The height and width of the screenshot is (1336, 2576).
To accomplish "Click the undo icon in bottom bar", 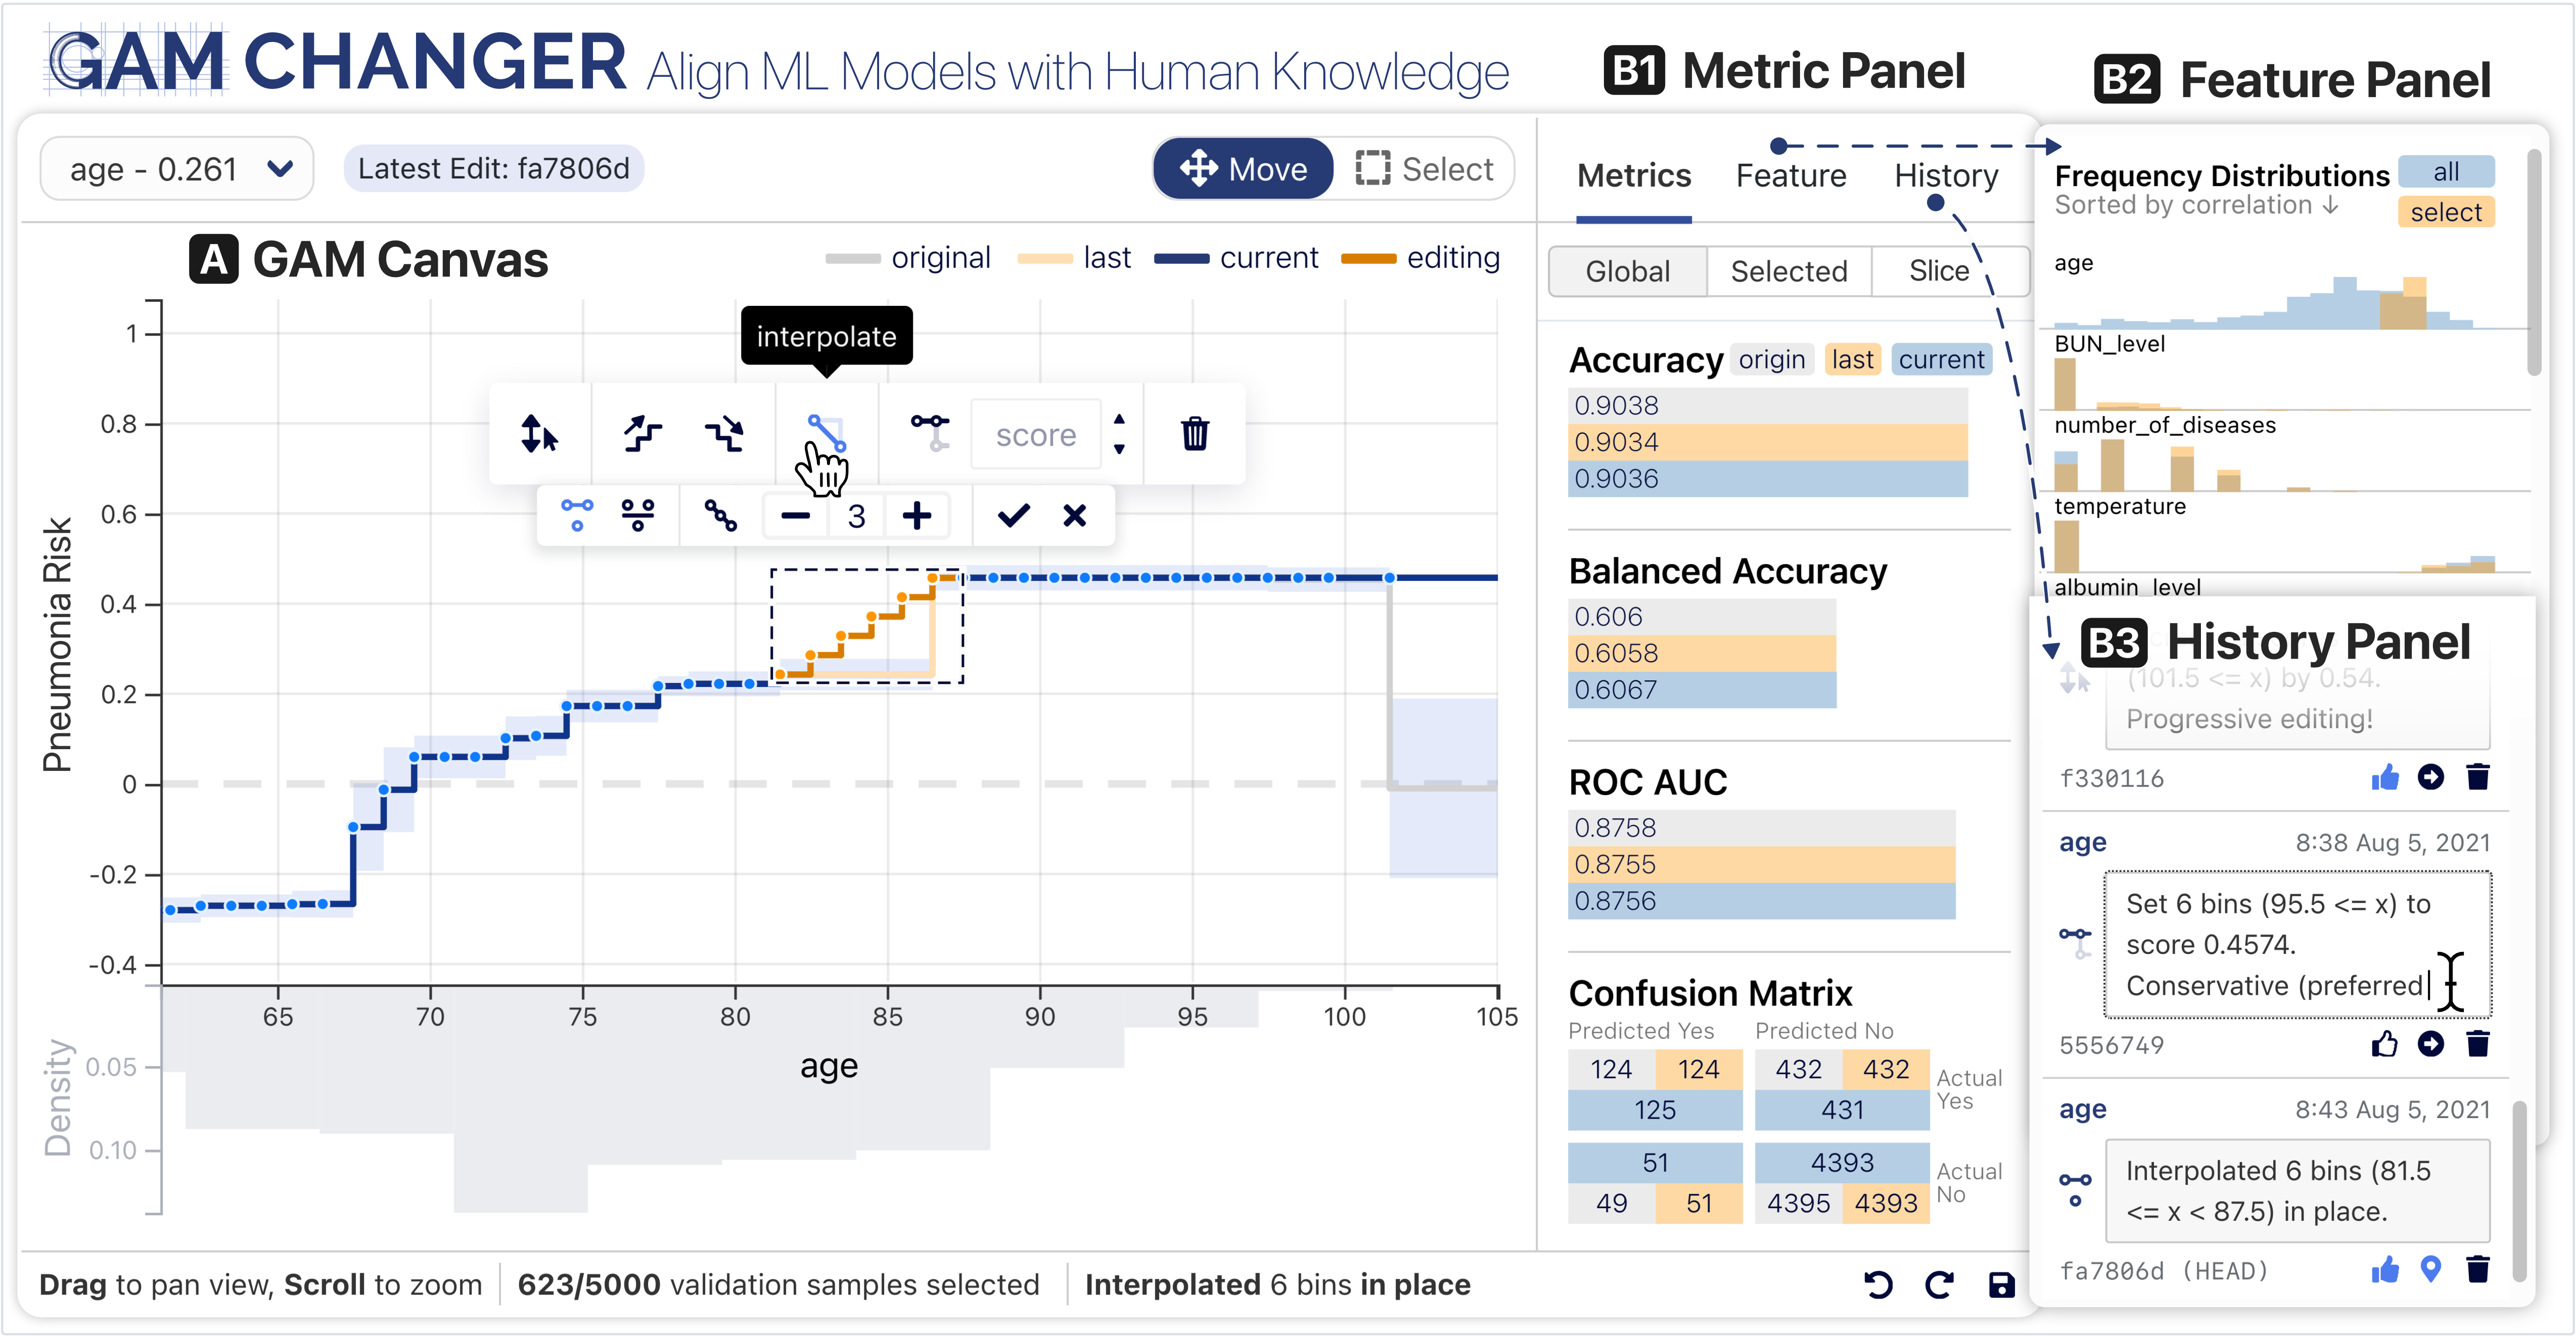I will (1878, 1285).
